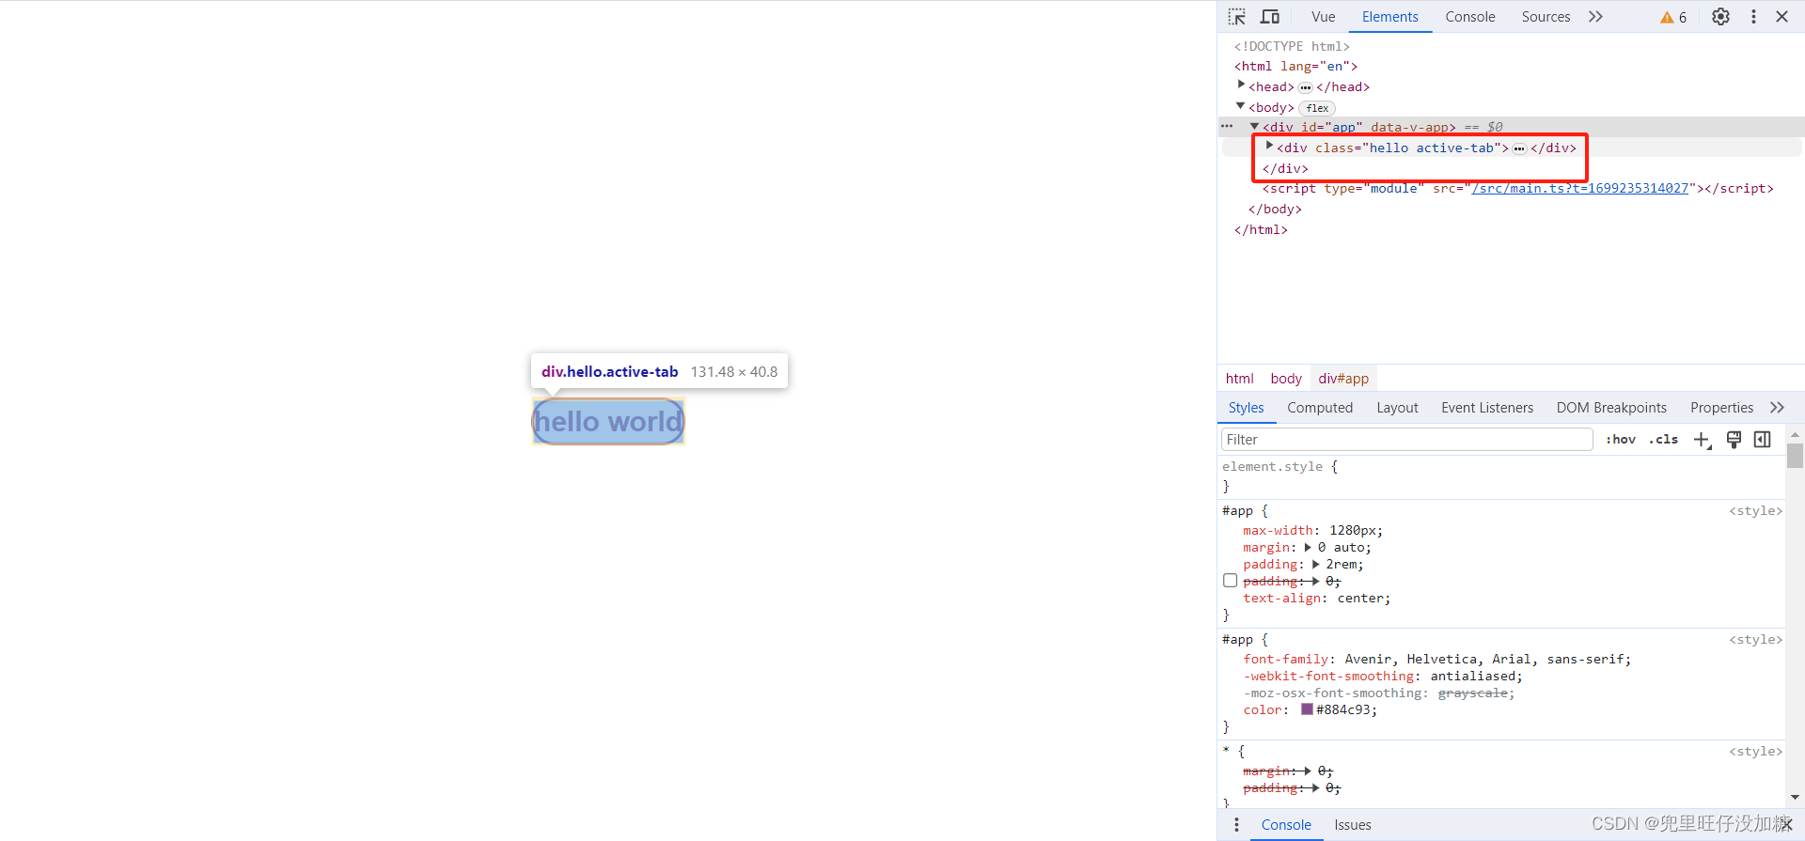The width and height of the screenshot is (1805, 841).
Task: Click the hello world element on the page
Action: (x=608, y=422)
